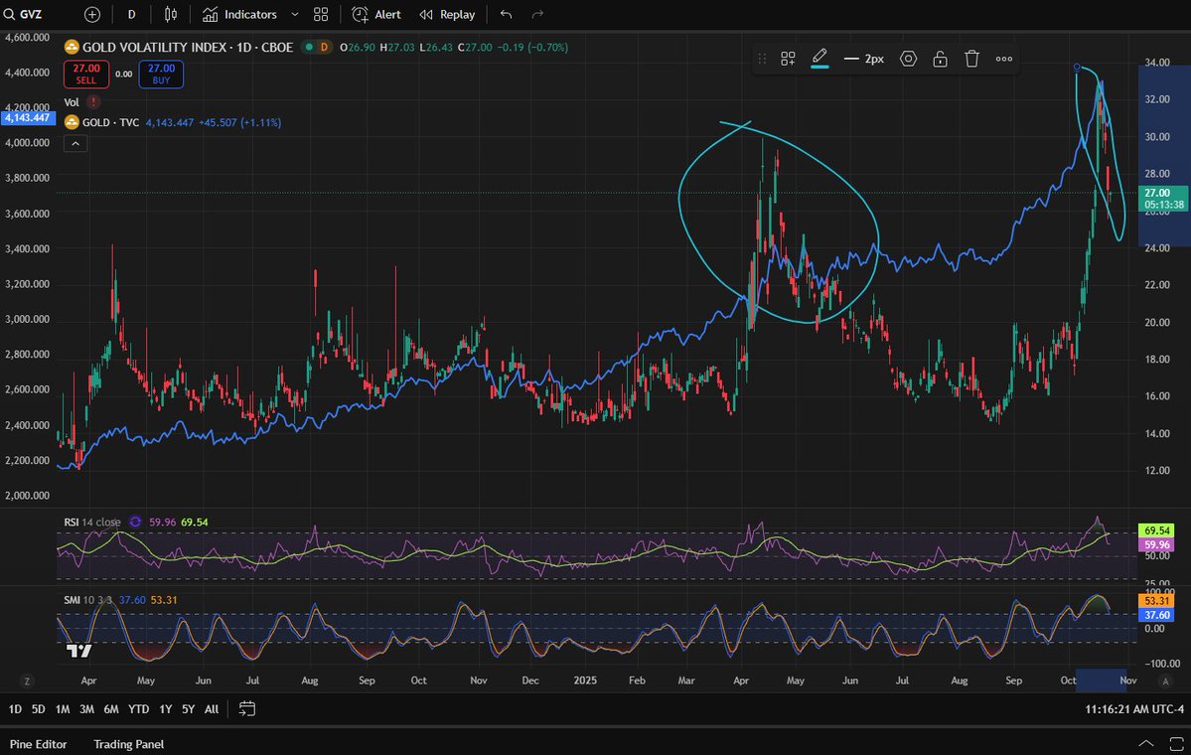Open the go to date calendar icon
This screenshot has height=755, width=1191.
tap(247, 708)
